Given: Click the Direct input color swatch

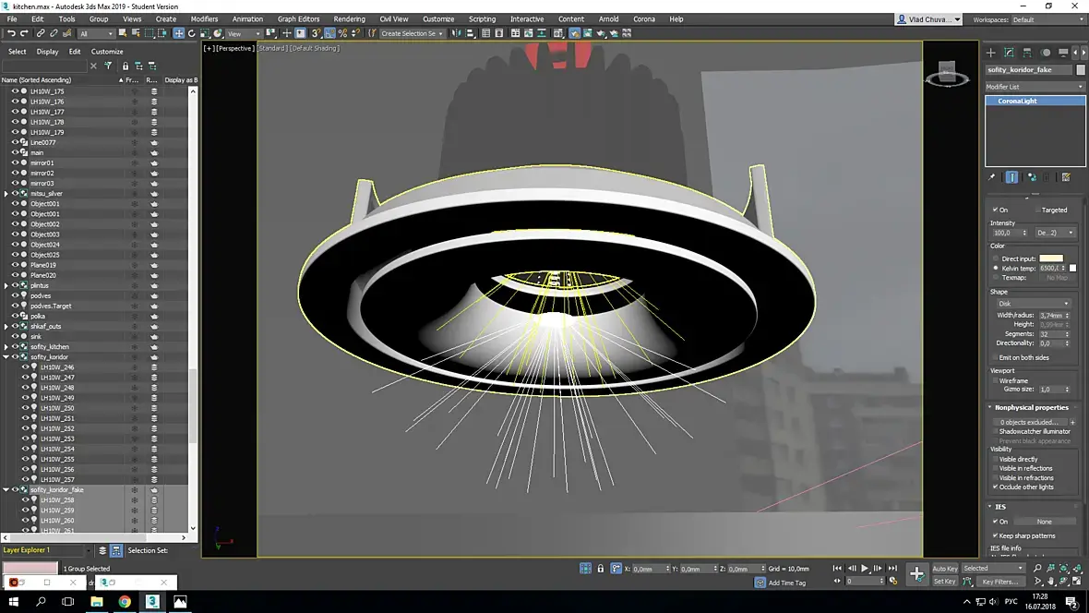Looking at the screenshot, I should 1051,258.
